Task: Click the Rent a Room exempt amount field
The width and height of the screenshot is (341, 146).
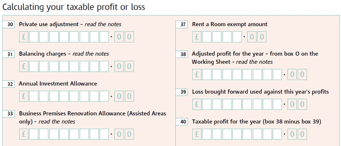Action: (222, 37)
